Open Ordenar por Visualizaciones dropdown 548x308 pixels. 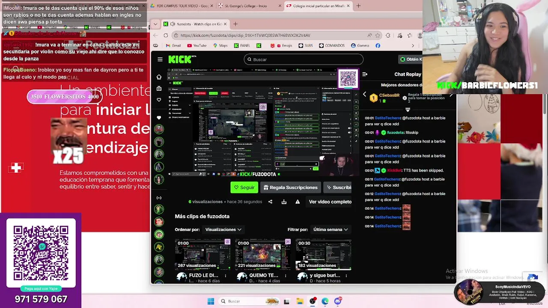(x=223, y=230)
